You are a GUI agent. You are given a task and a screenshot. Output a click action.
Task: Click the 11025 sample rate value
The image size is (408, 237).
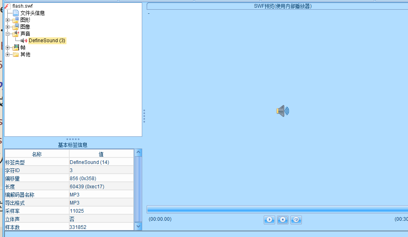(101, 211)
